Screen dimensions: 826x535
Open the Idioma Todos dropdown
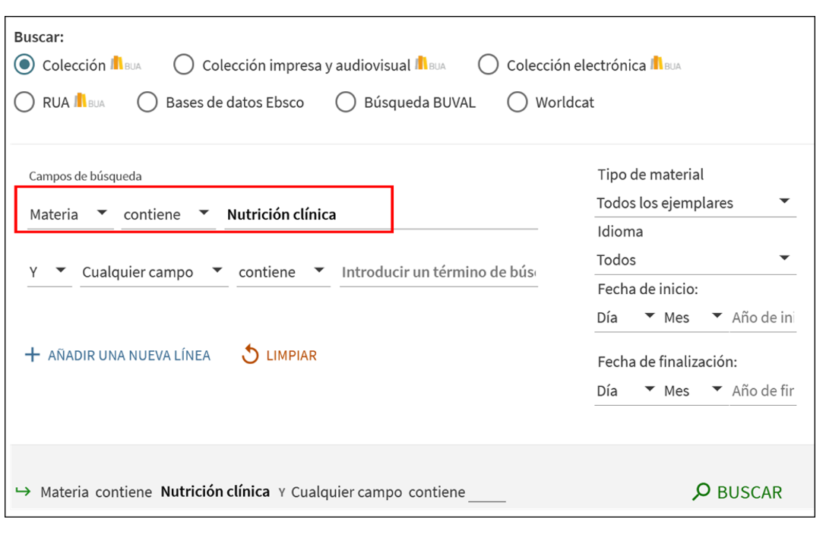coord(695,260)
